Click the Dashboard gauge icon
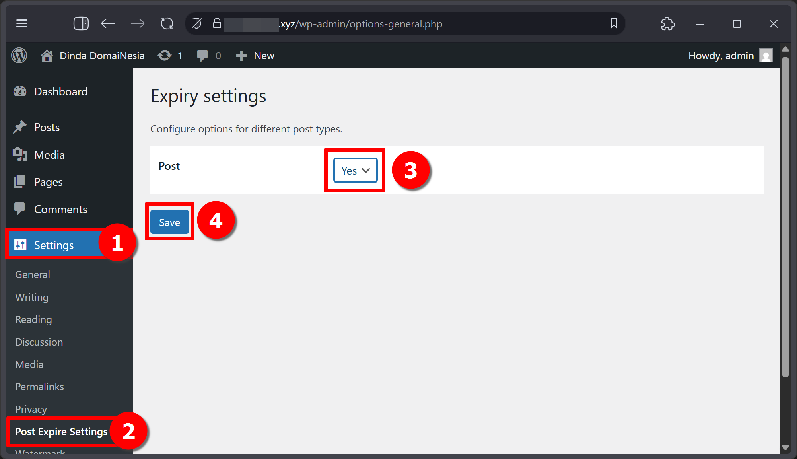Viewport: 797px width, 459px height. (x=20, y=91)
